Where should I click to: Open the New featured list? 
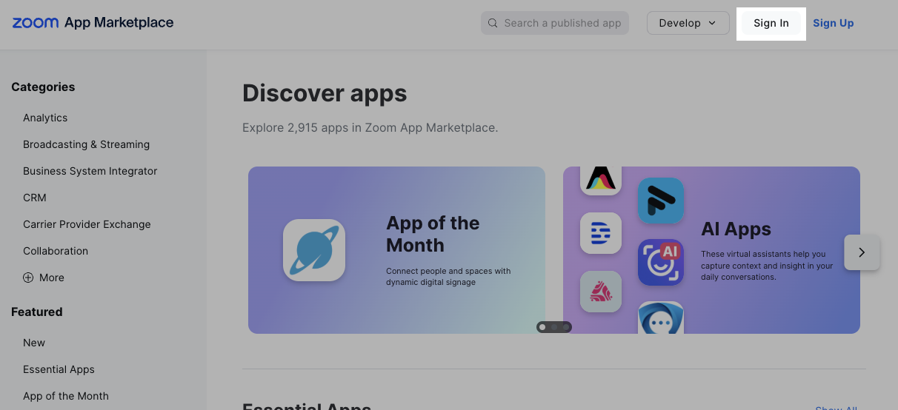point(34,343)
